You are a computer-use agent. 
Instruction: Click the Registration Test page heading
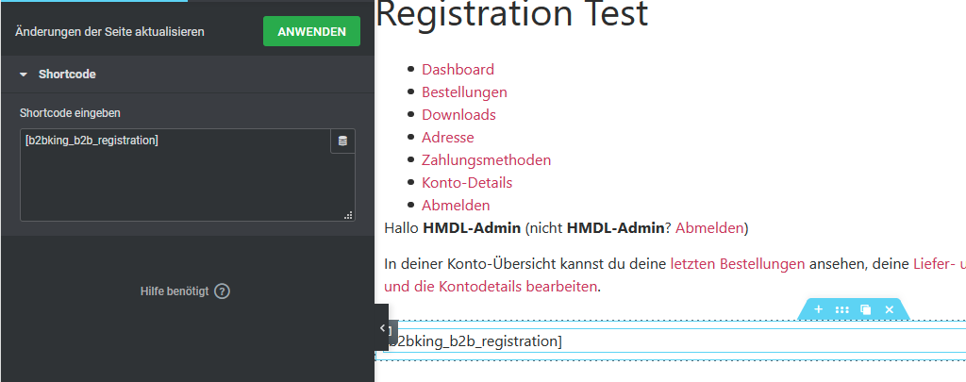511,13
